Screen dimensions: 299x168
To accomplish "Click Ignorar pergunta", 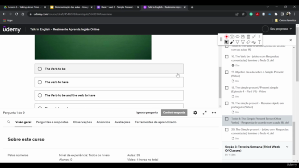I will click(147, 112).
